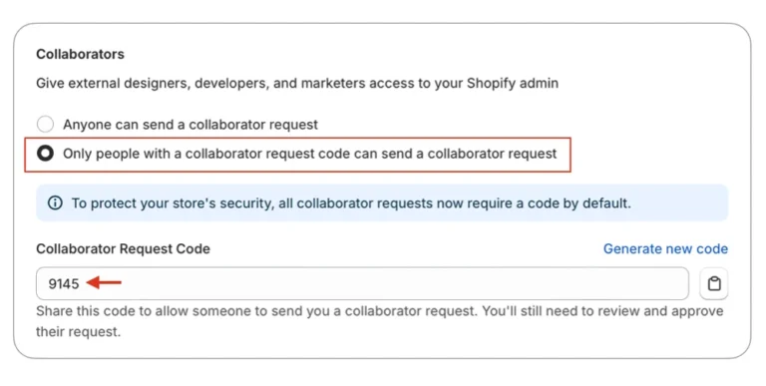This screenshot has height=386, width=766.
Task: Click the 'Generate new code' link
Action: (x=665, y=248)
